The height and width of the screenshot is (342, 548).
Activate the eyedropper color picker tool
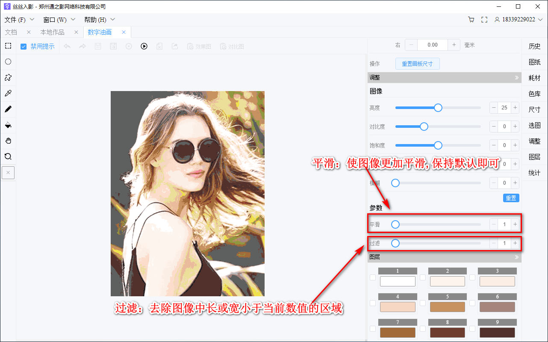click(8, 93)
